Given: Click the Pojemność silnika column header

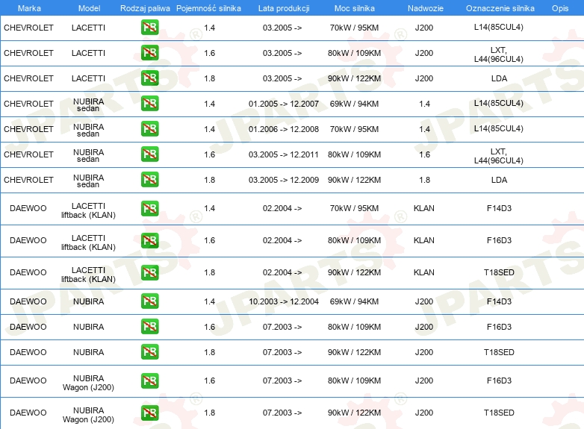Looking at the screenshot, I should pyautogui.click(x=208, y=8).
